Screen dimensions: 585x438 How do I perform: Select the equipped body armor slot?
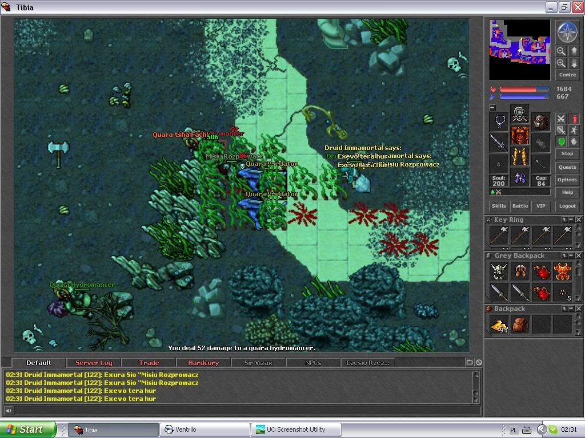tap(520, 135)
